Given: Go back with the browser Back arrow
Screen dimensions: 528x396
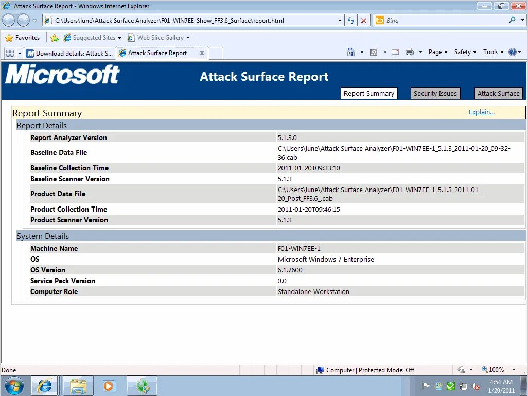Looking at the screenshot, I should (x=9, y=21).
